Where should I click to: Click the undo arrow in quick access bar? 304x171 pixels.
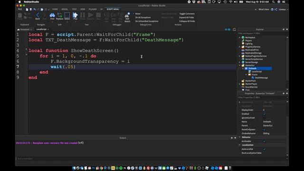(x=35, y=9)
